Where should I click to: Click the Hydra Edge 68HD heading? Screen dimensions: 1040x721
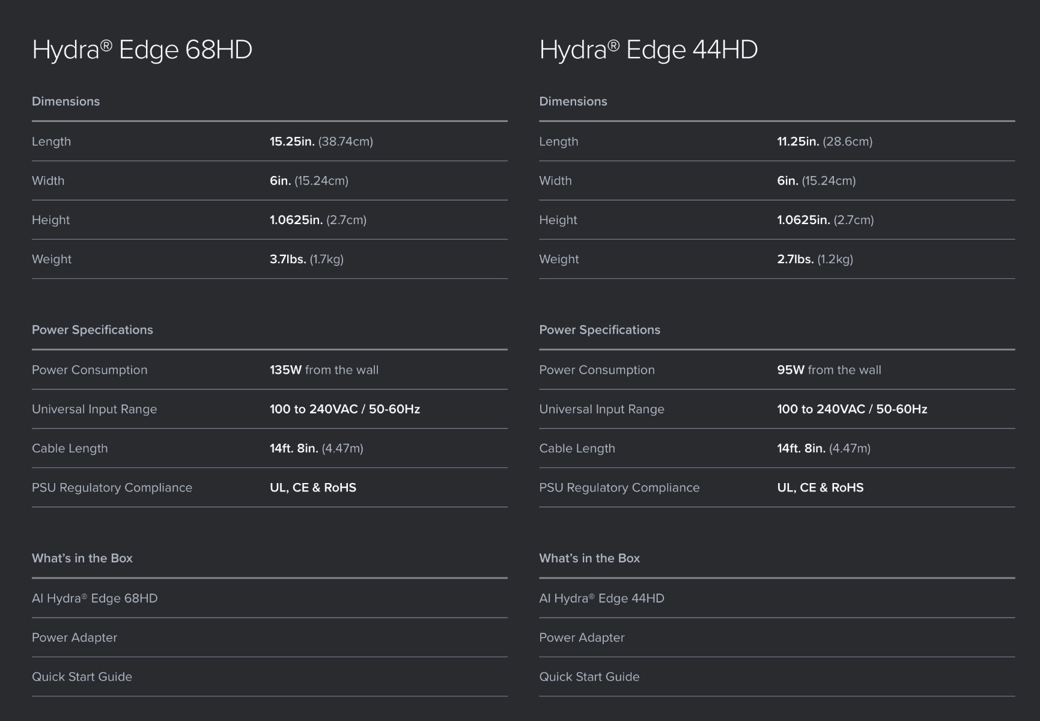tap(142, 49)
